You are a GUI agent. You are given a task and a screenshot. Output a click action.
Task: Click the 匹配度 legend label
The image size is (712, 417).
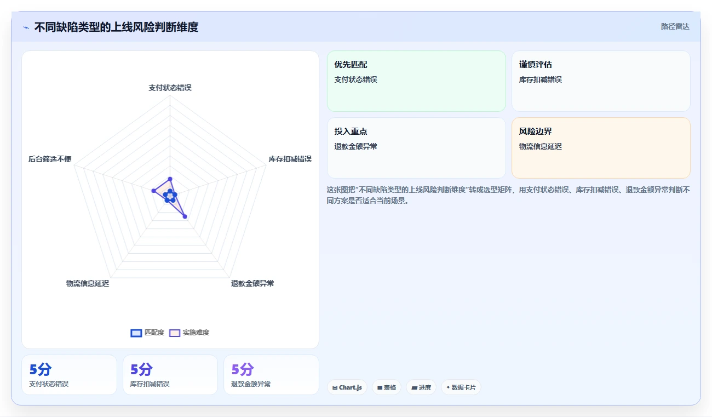[x=154, y=333]
